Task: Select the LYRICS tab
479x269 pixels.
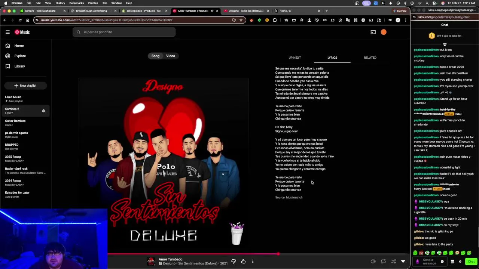Action: click(x=332, y=58)
